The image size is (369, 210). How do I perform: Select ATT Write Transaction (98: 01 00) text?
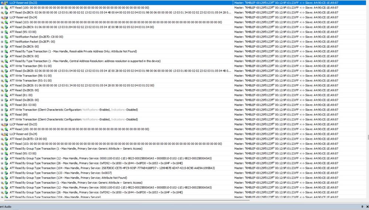point(31,75)
